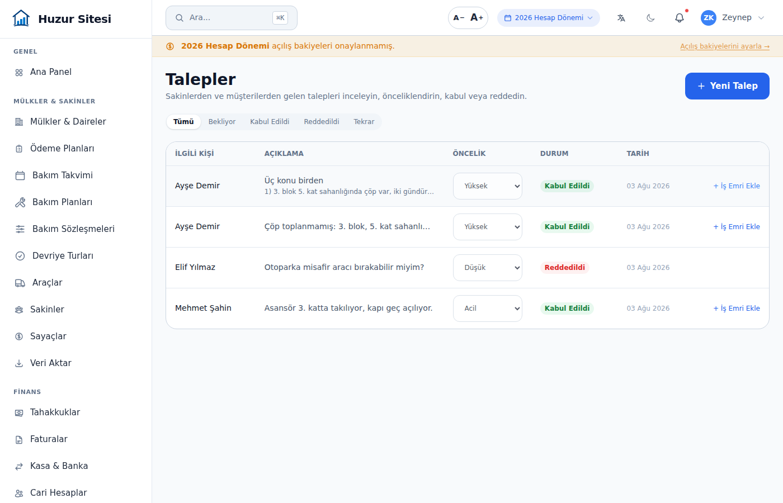Click the Veri Aktar download icon

click(x=19, y=363)
